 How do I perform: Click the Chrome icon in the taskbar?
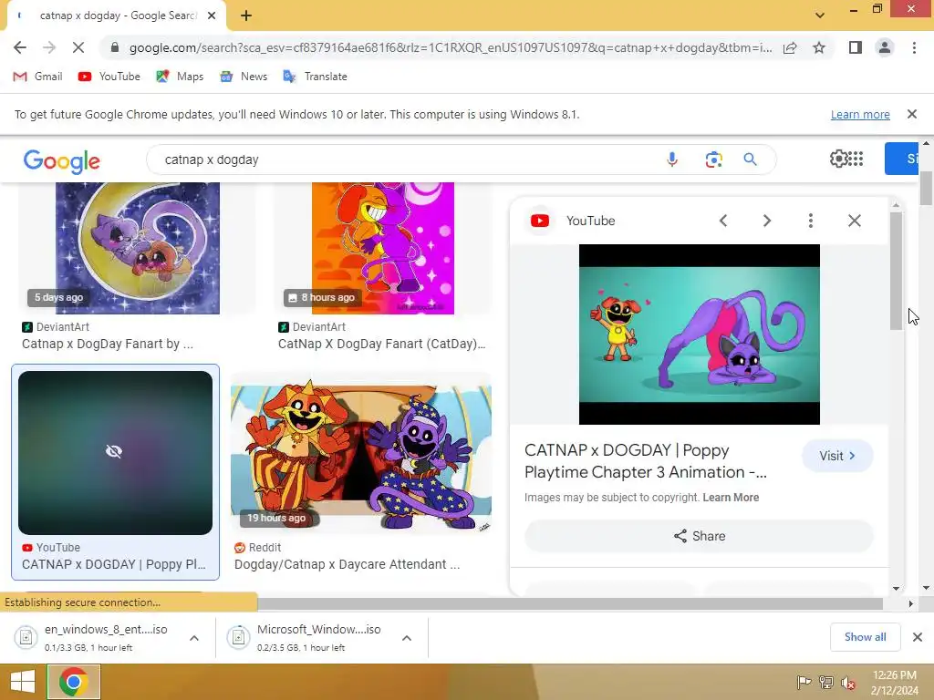tap(73, 682)
